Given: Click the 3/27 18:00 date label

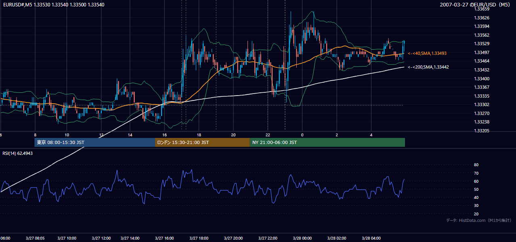Looking at the screenshot, I should coord(198,238).
